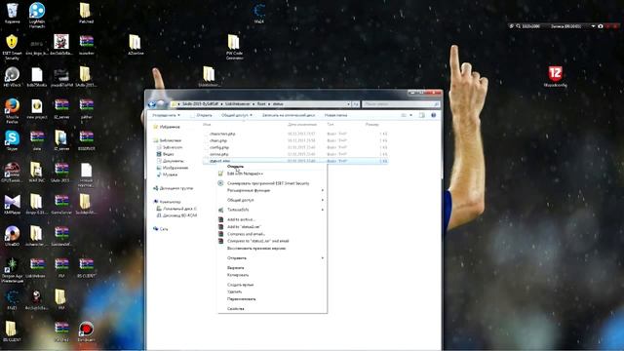Select the 'new project' file icon

click(x=37, y=108)
